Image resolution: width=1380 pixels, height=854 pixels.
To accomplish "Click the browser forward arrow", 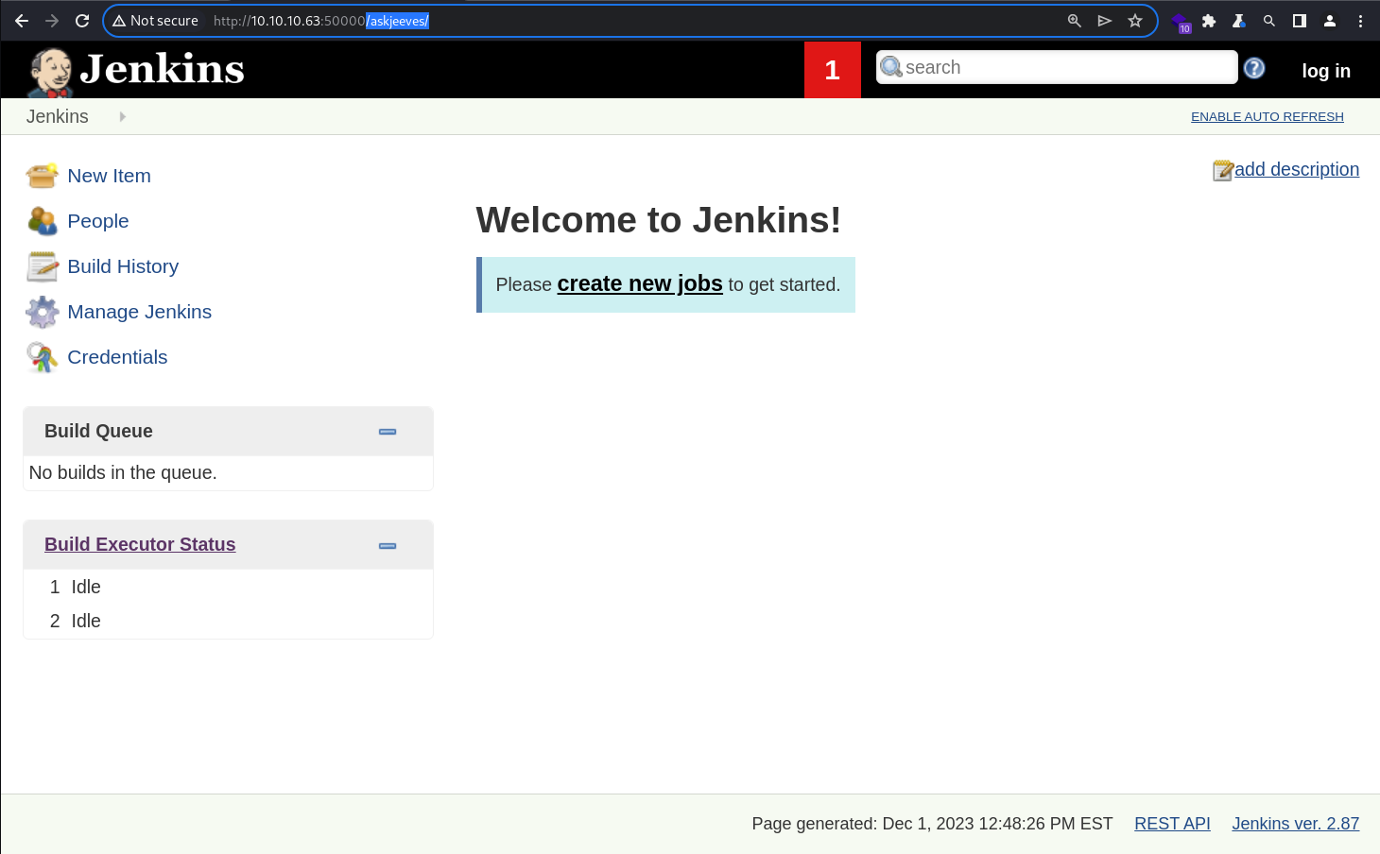I will click(52, 21).
